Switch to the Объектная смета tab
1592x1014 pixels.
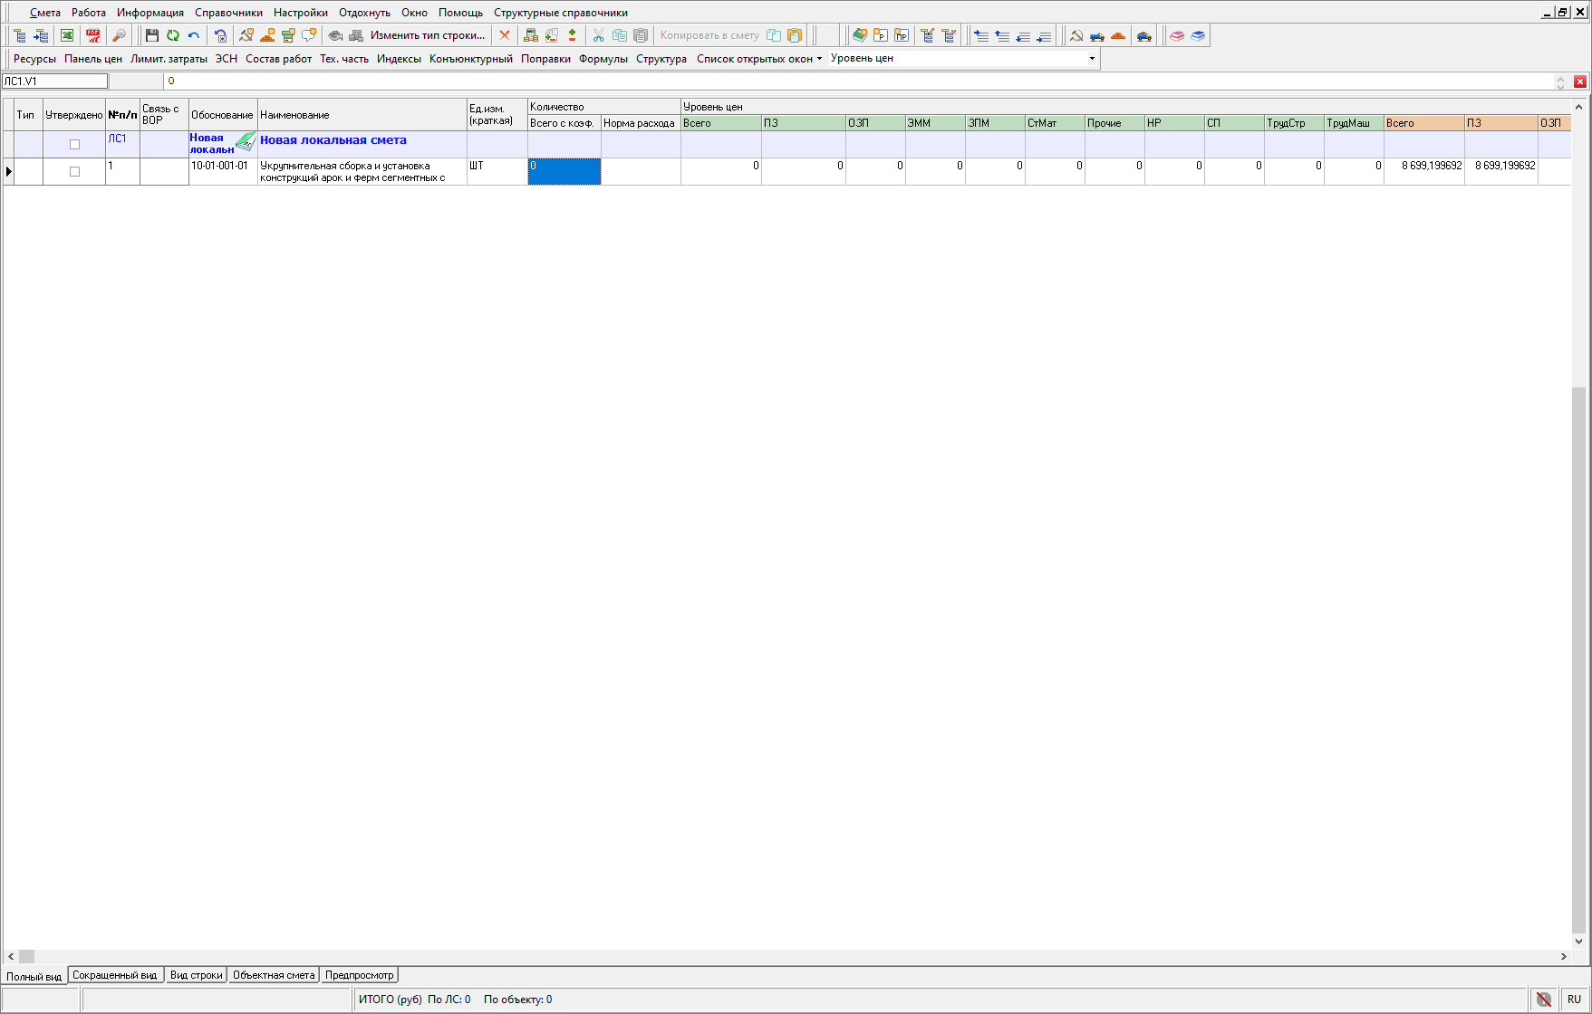274,975
